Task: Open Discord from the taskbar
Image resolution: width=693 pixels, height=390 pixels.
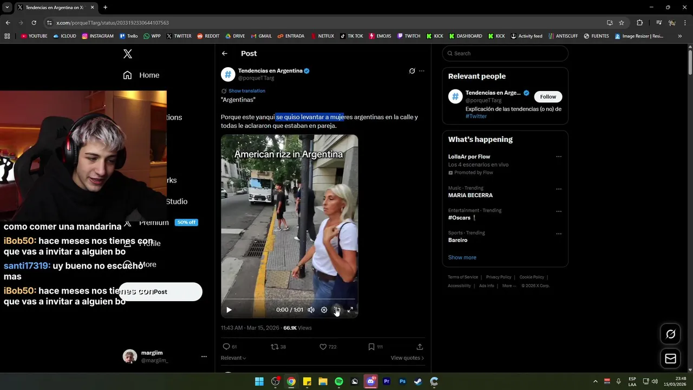Action: 371,381
